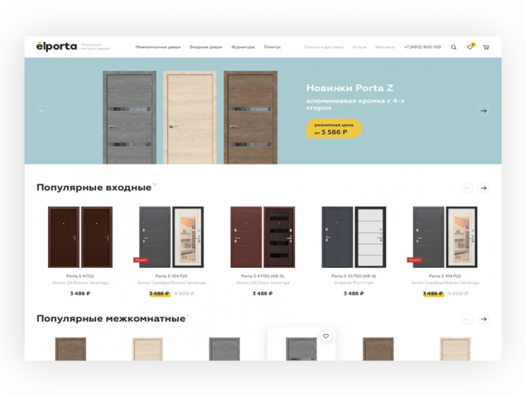The image size is (525, 397).
Task: Open Контакты link
Action: [385, 47]
